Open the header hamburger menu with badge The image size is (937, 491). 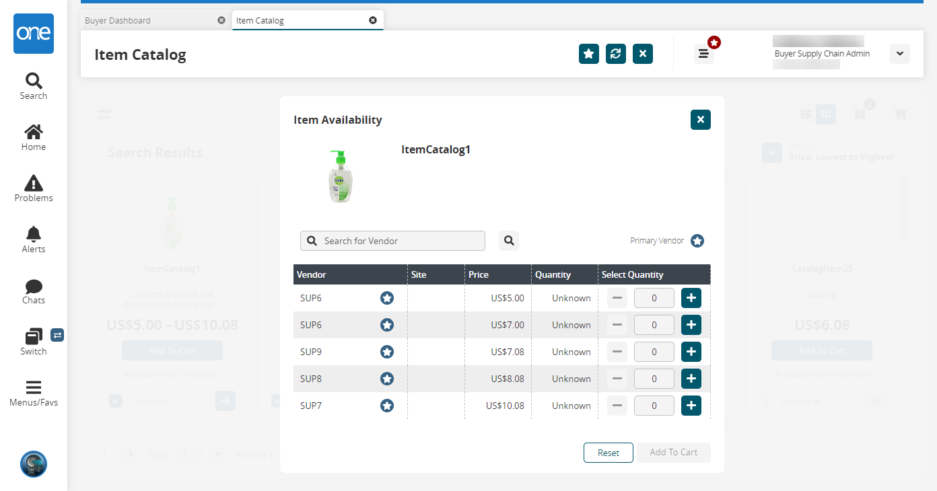pyautogui.click(x=703, y=54)
